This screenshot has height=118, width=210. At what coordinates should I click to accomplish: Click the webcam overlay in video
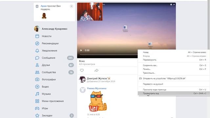90,12
